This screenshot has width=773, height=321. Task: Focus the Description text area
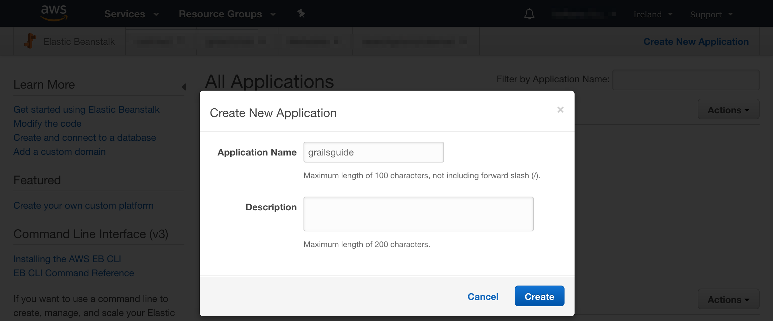click(418, 214)
